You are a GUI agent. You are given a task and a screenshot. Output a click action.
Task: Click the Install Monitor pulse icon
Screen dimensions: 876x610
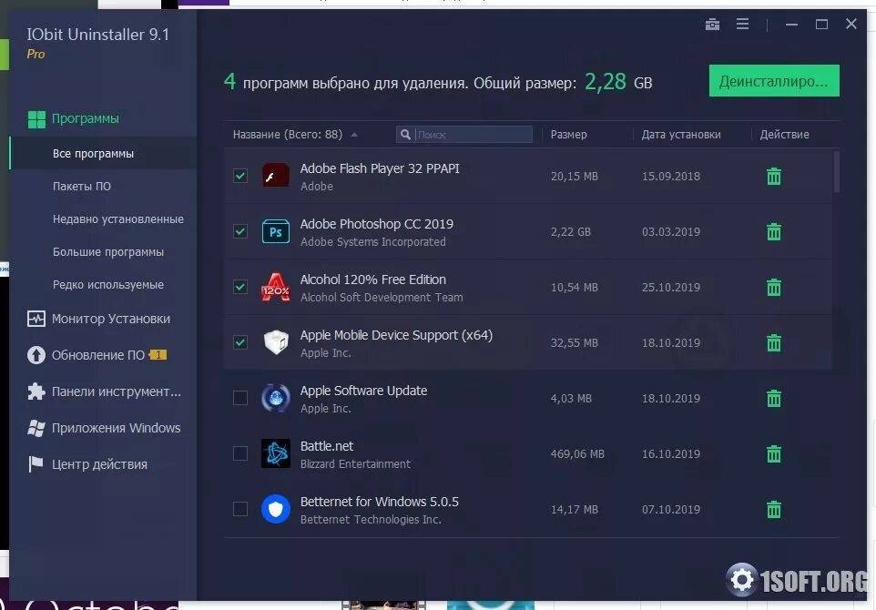click(36, 319)
